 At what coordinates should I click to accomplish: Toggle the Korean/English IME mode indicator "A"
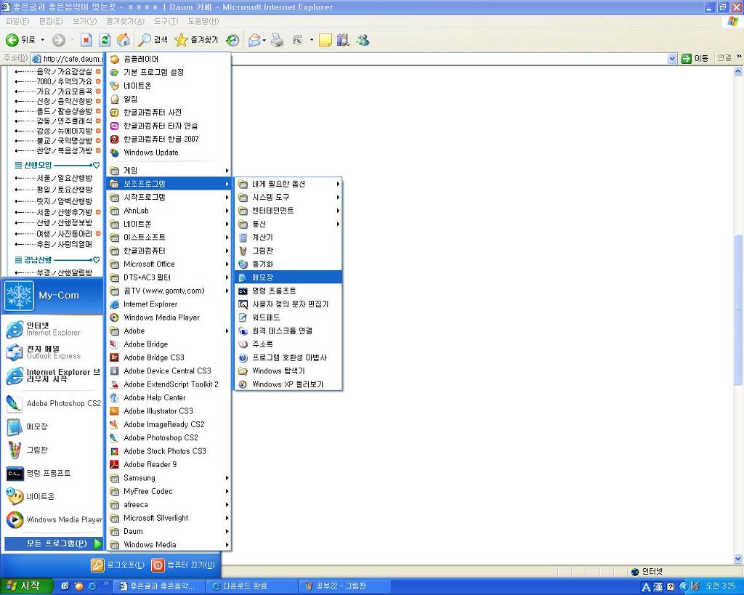[x=646, y=586]
